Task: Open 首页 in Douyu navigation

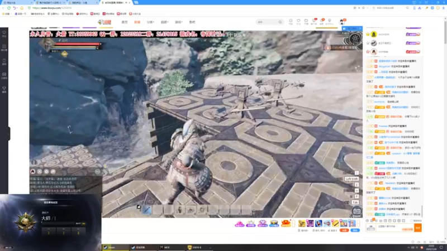Action: (125, 22)
